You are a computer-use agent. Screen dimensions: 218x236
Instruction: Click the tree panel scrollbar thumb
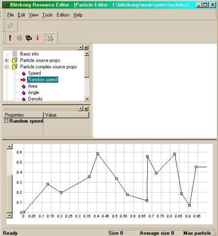point(87,67)
